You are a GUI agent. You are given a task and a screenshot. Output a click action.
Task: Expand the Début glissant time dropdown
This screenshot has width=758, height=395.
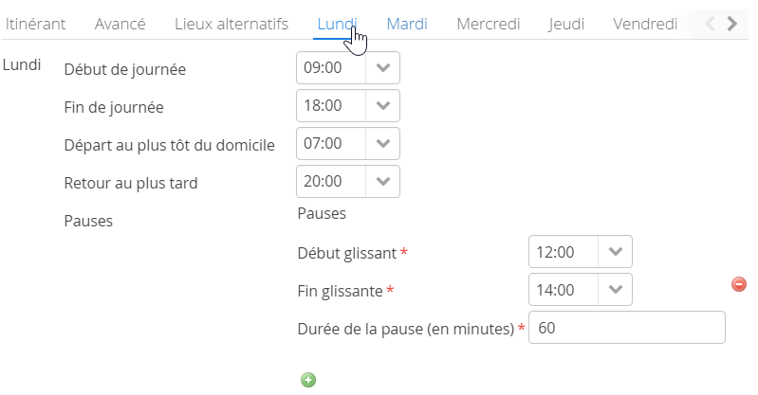pos(616,252)
